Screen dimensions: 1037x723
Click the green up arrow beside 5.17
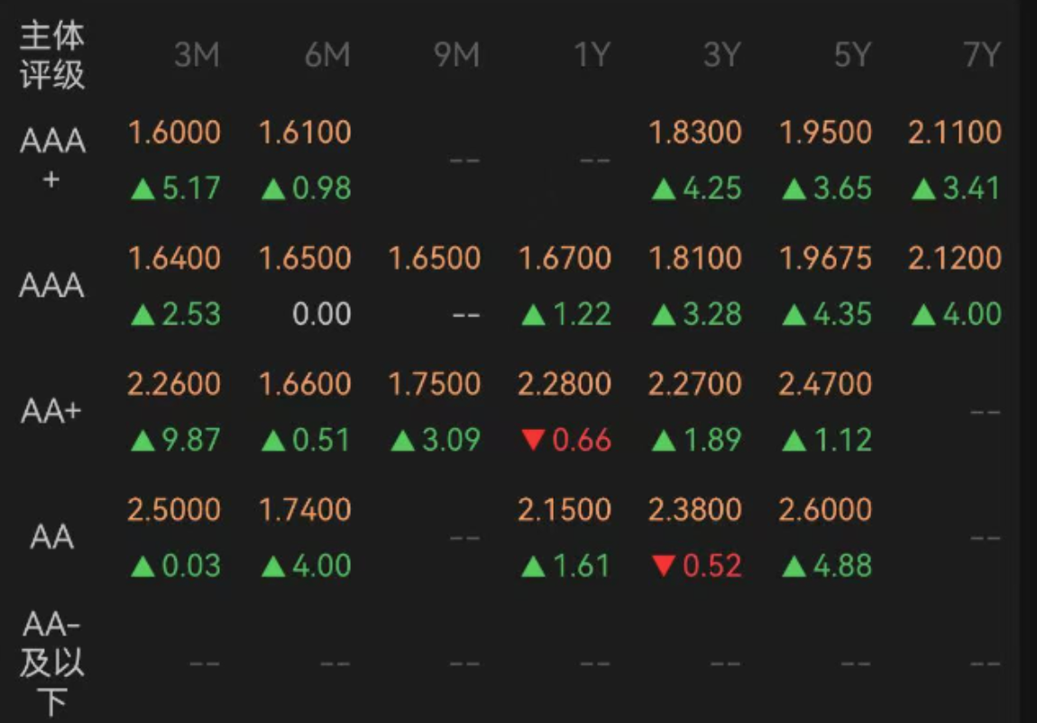[x=142, y=189]
